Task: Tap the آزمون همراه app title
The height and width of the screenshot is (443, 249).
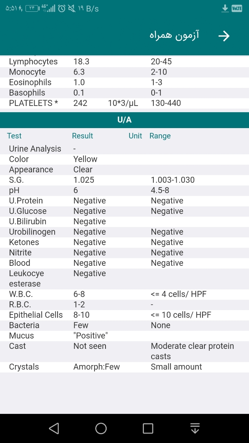Action: pyautogui.click(x=174, y=35)
